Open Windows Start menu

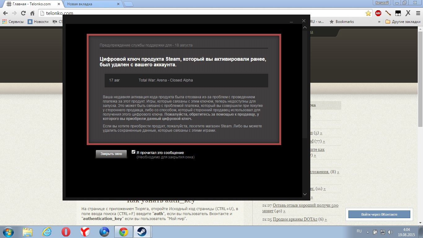tap(9, 232)
